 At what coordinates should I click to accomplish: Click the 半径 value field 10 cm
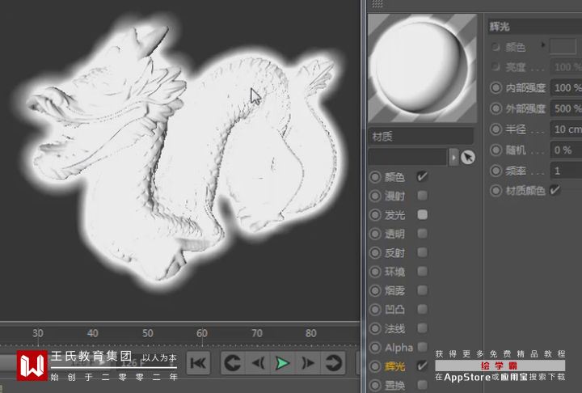pyautogui.click(x=566, y=129)
